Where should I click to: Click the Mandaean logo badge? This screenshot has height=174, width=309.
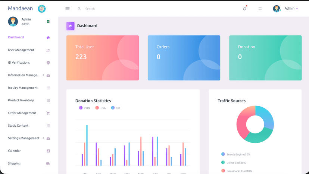(42, 9)
